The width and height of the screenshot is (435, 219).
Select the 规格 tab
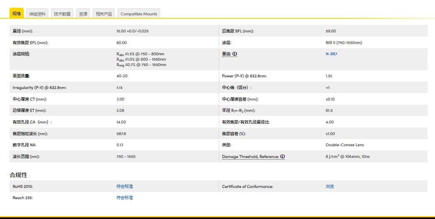17,14
